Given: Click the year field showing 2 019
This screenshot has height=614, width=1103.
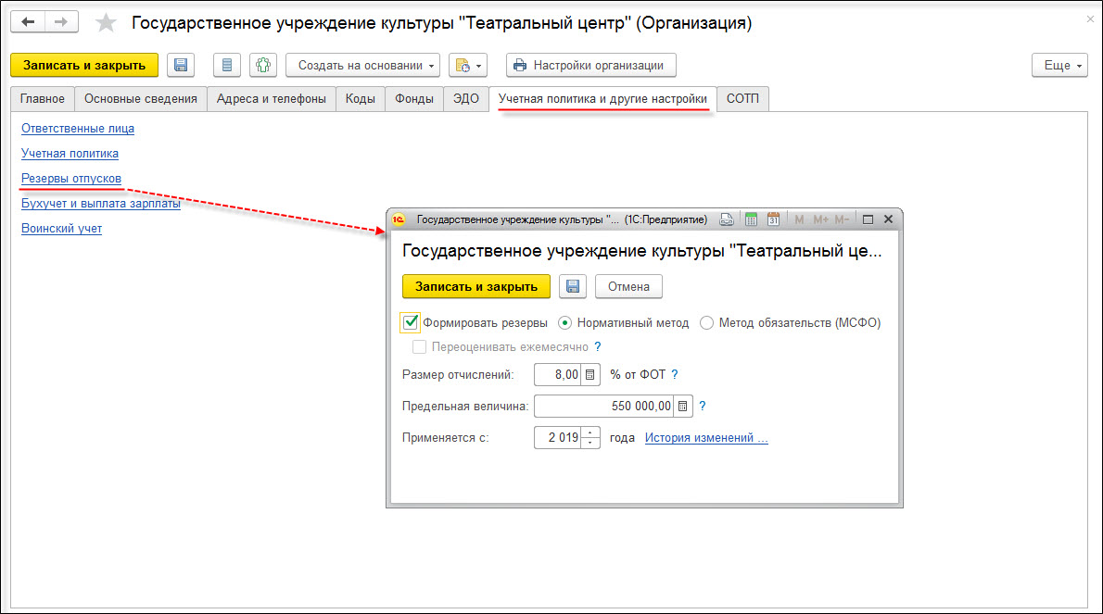Looking at the screenshot, I should point(558,438).
